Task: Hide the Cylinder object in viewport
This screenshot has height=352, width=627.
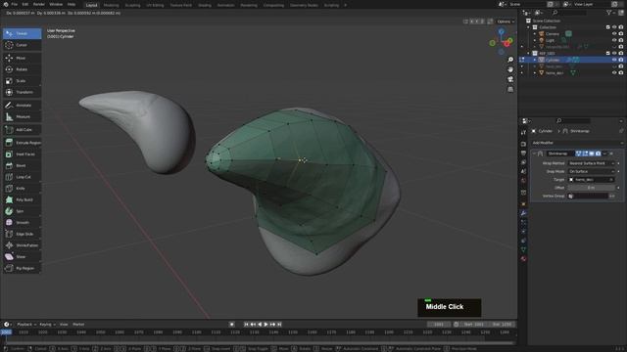Action: tap(614, 60)
